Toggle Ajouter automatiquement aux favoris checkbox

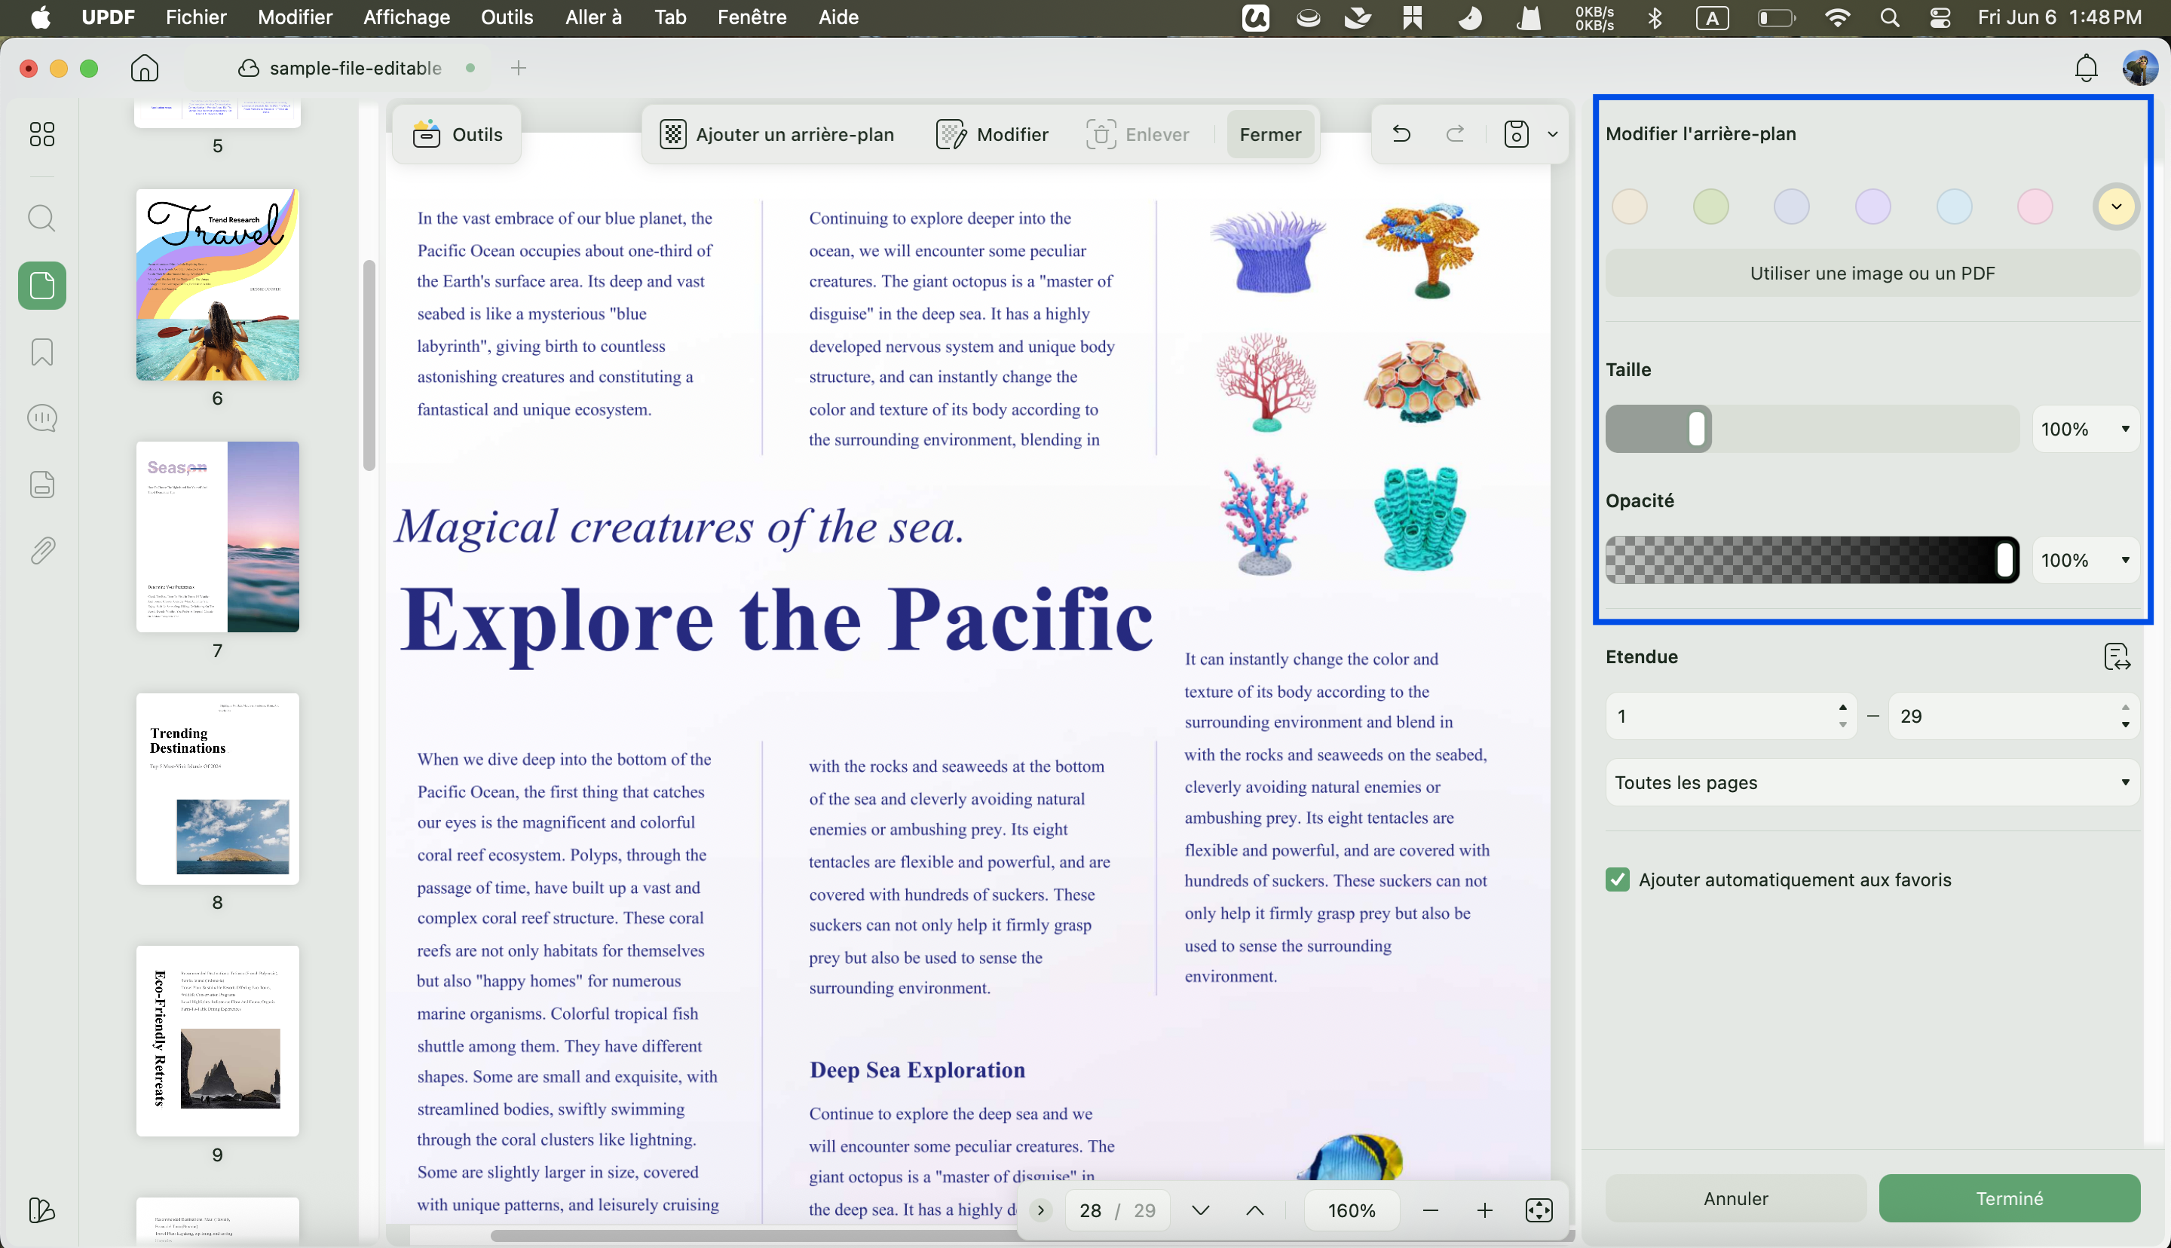coord(1618,879)
